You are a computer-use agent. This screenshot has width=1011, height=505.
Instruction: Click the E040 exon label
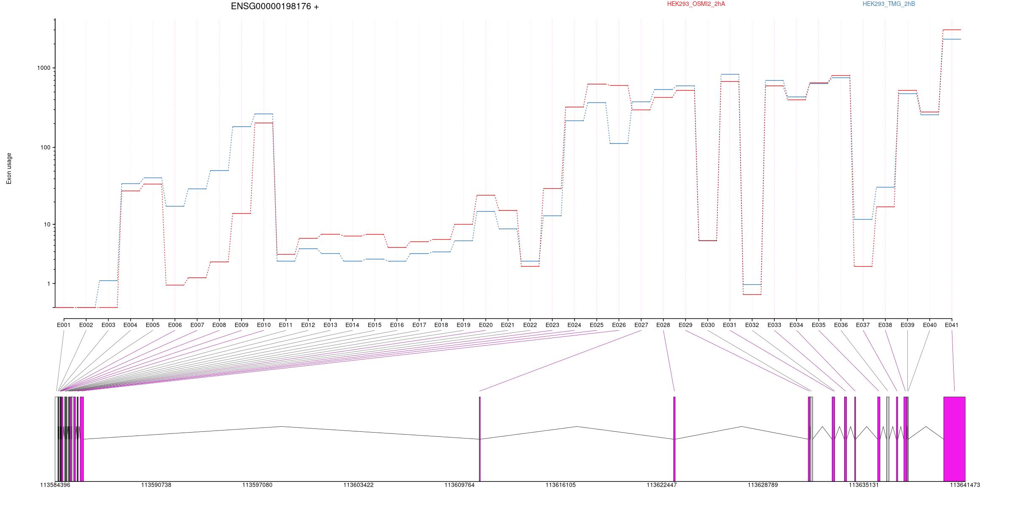tap(930, 325)
